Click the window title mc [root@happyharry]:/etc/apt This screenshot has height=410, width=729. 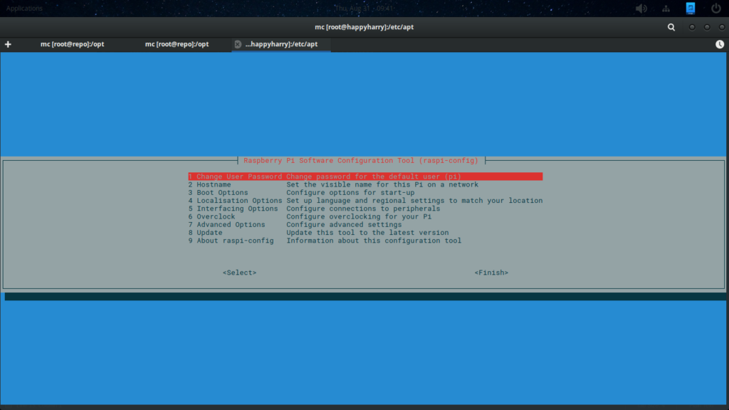(364, 27)
